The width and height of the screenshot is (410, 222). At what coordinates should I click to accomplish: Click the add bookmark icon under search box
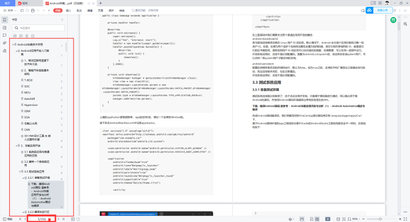click(15, 36)
